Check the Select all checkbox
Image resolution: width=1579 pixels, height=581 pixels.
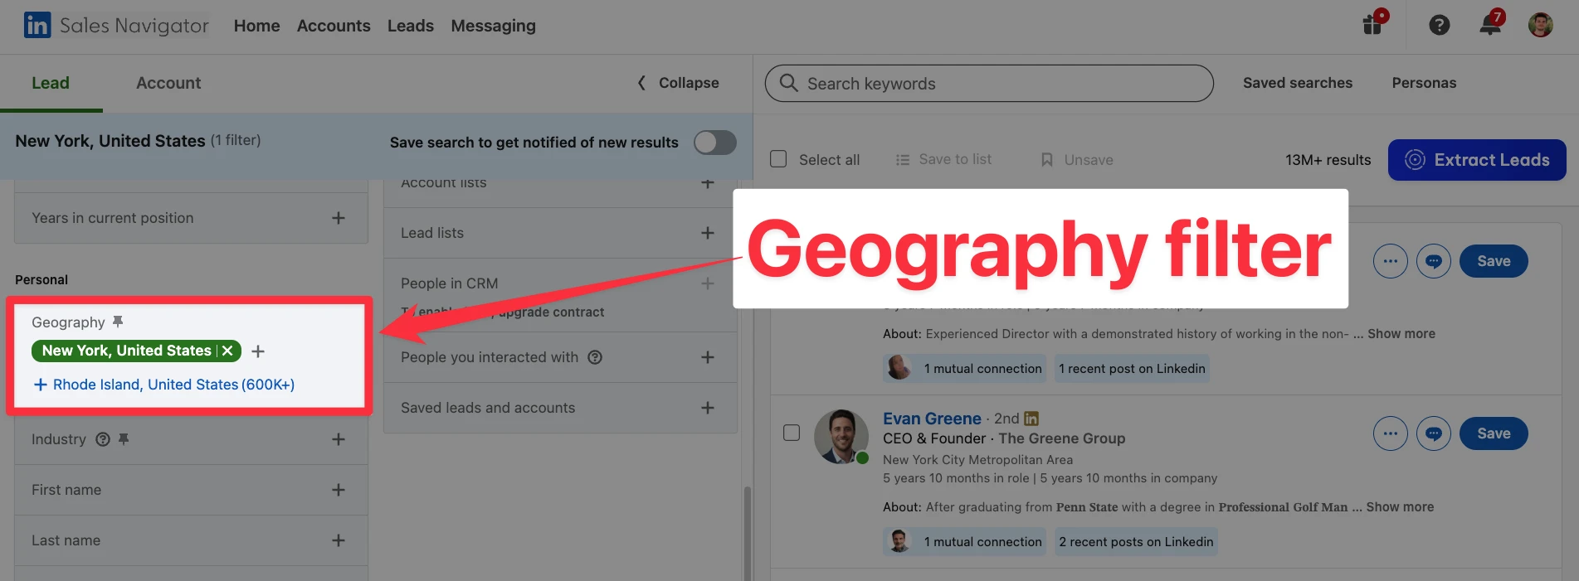click(778, 158)
